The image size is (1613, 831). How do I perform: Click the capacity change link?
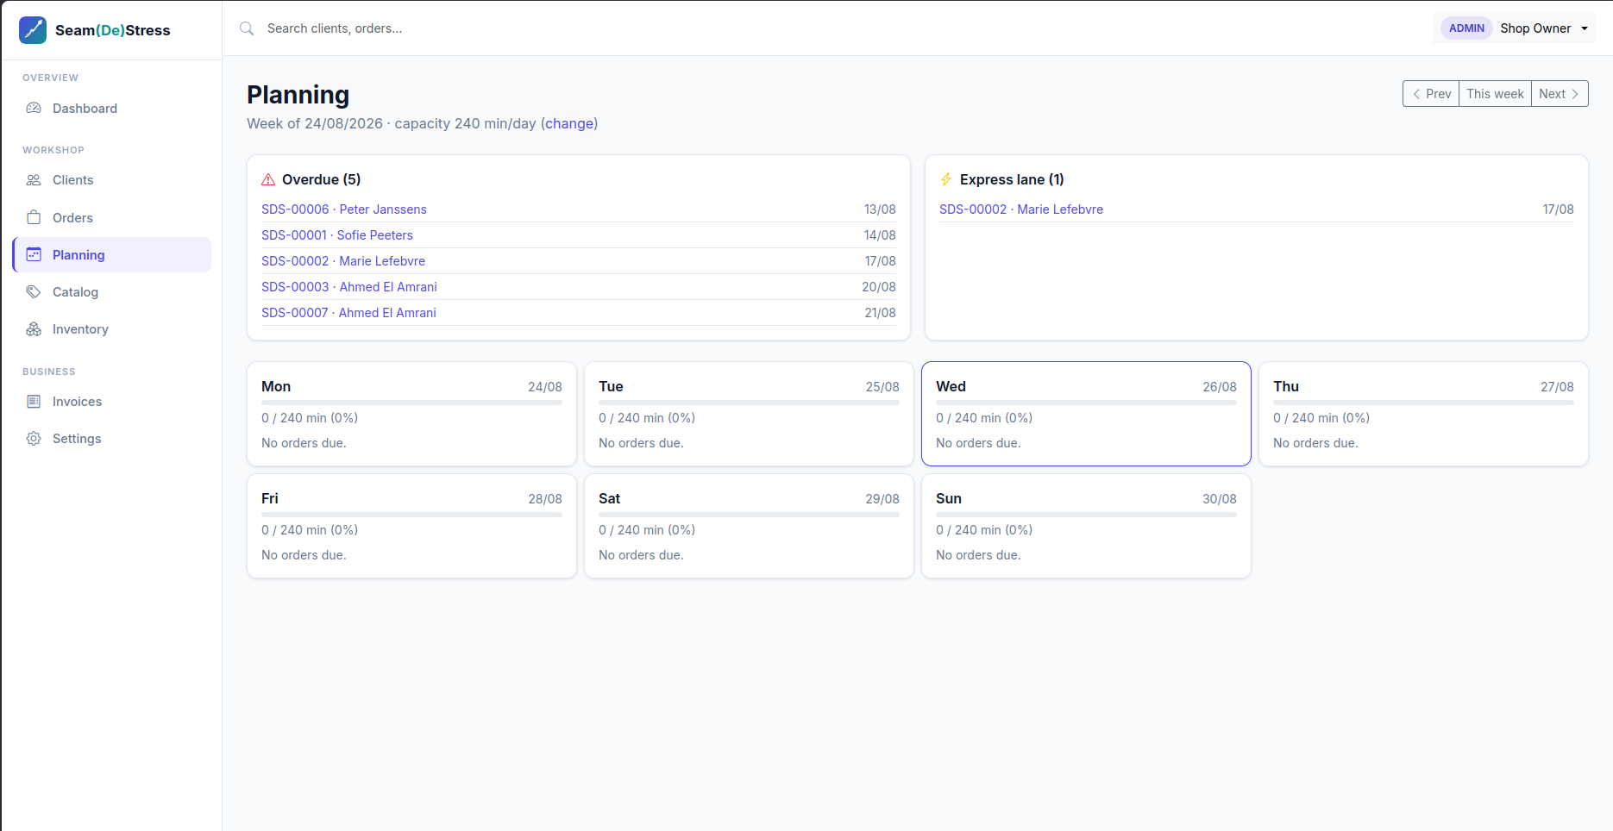[569, 123]
